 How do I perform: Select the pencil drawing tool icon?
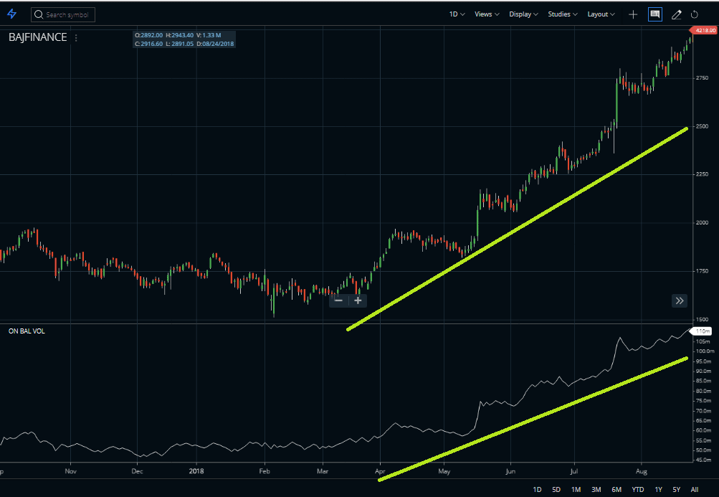(677, 14)
